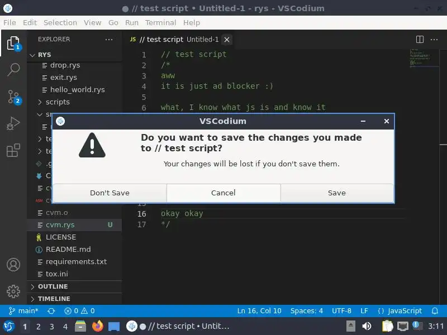Click the Synchronize Changes icon in status bar
This screenshot has width=447, height=335.
click(51, 311)
